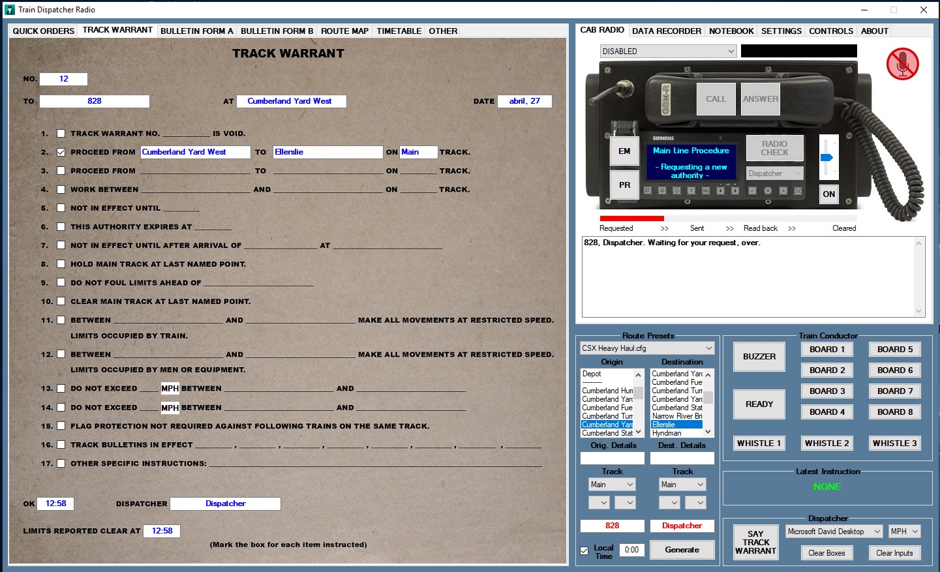Viewport: 940px width, 572px height.
Task: Uncheck item 2 Proceed From checkbox
Action: 61,152
